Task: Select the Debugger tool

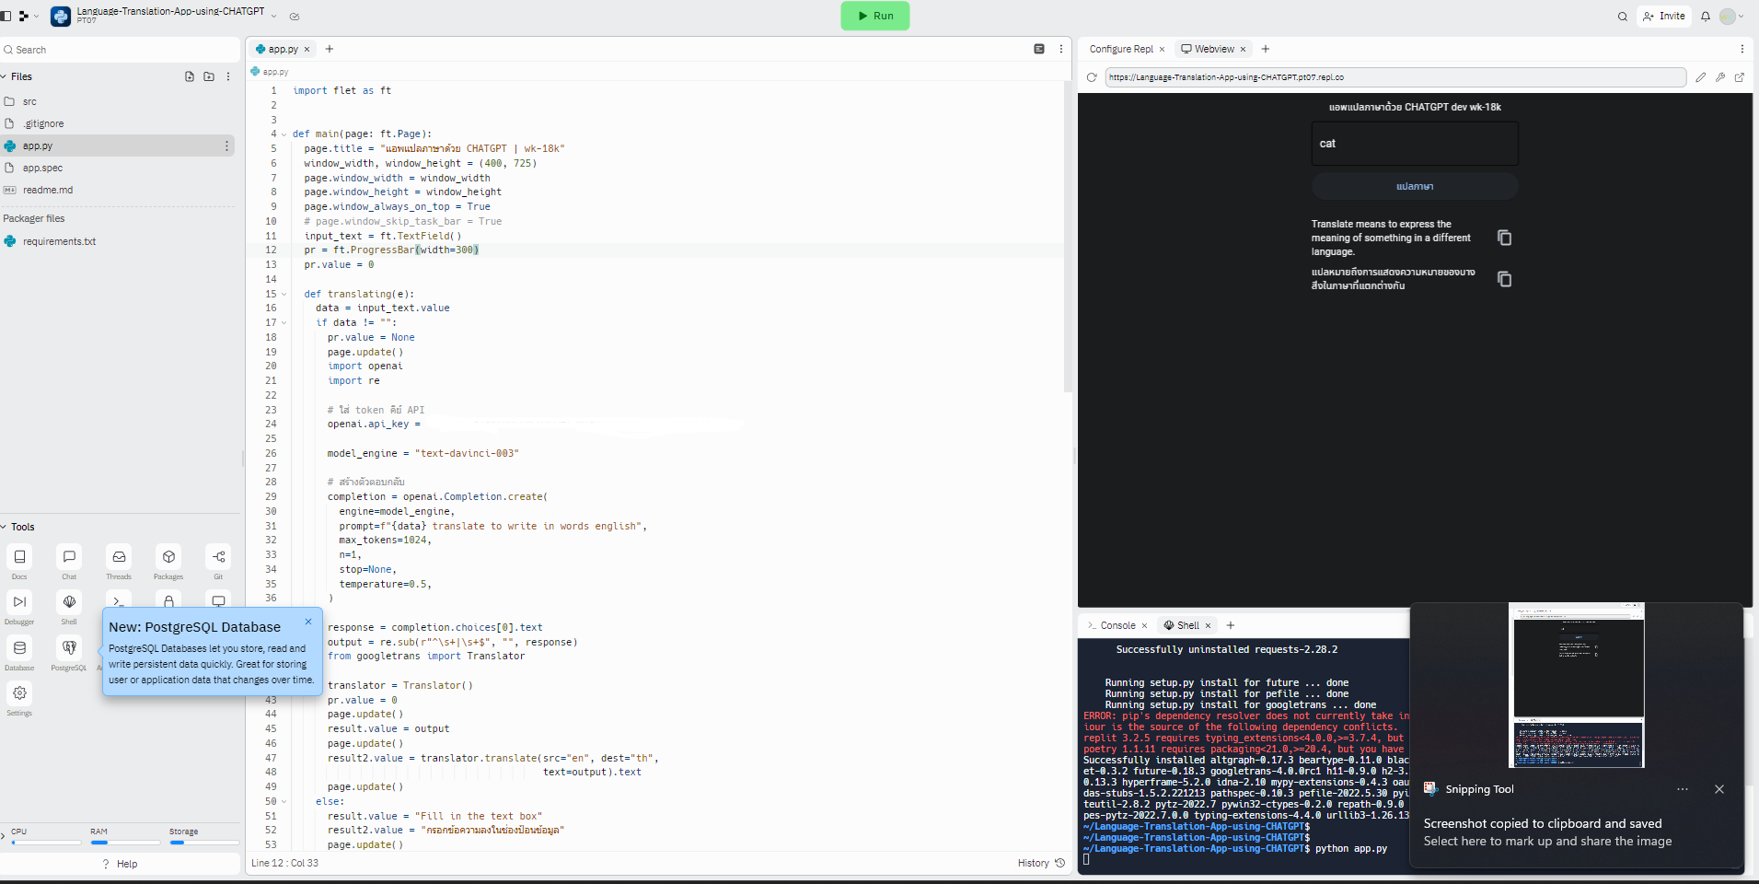Action: 18,606
